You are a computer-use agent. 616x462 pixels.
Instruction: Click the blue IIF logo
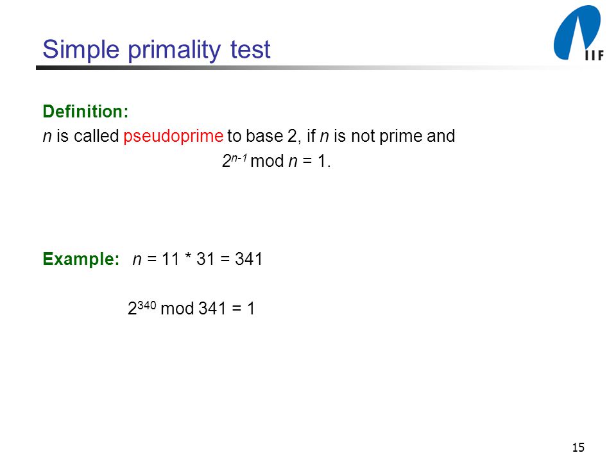point(577,33)
